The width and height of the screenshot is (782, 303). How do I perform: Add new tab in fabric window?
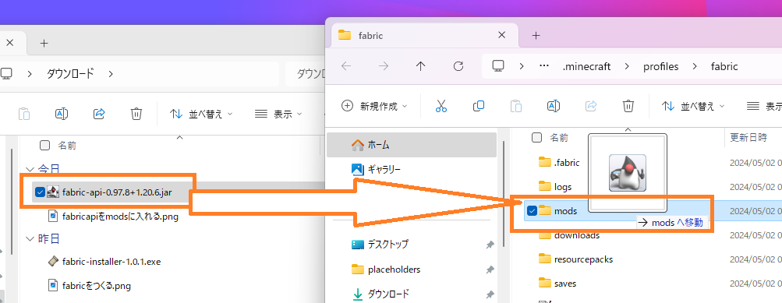point(536,35)
